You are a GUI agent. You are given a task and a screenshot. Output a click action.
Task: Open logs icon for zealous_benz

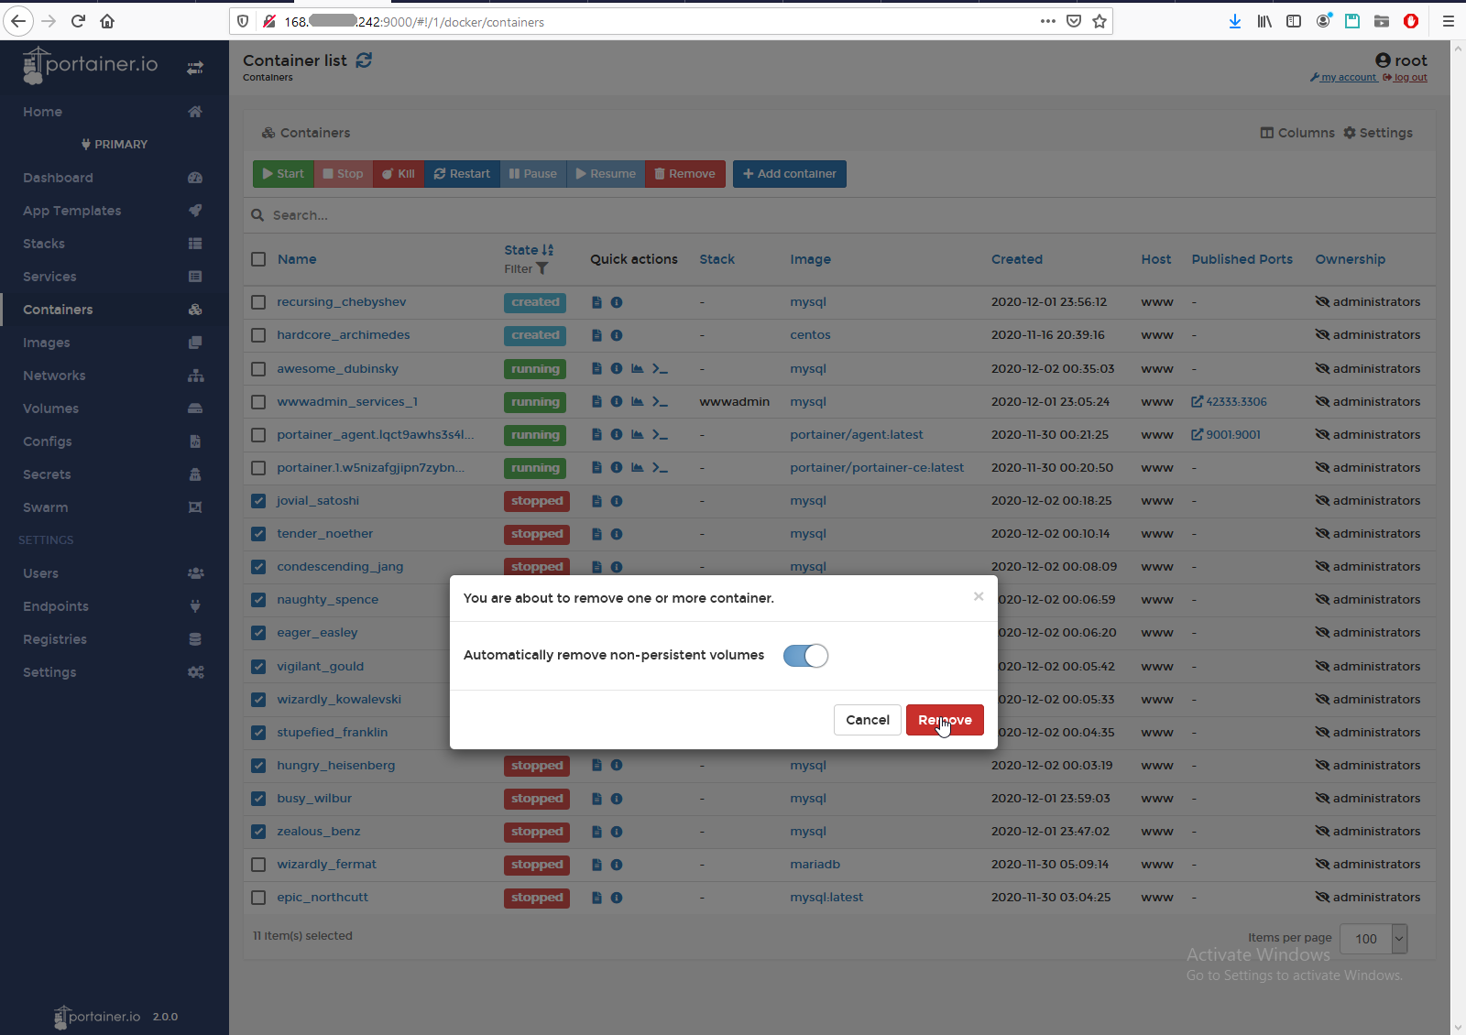(x=596, y=832)
